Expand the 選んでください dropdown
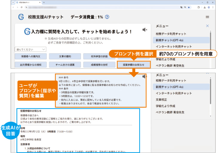Image resolution: width=218 pixels, height=153 pixels. pos(30,49)
